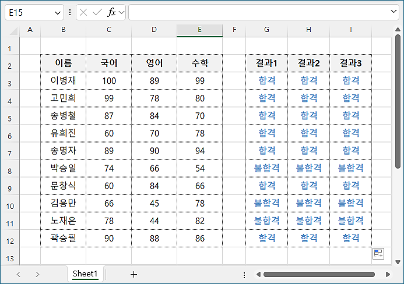Image resolution: width=404 pixels, height=284 pixels.
Task: Click the formula bar input field
Action: tap(257, 12)
